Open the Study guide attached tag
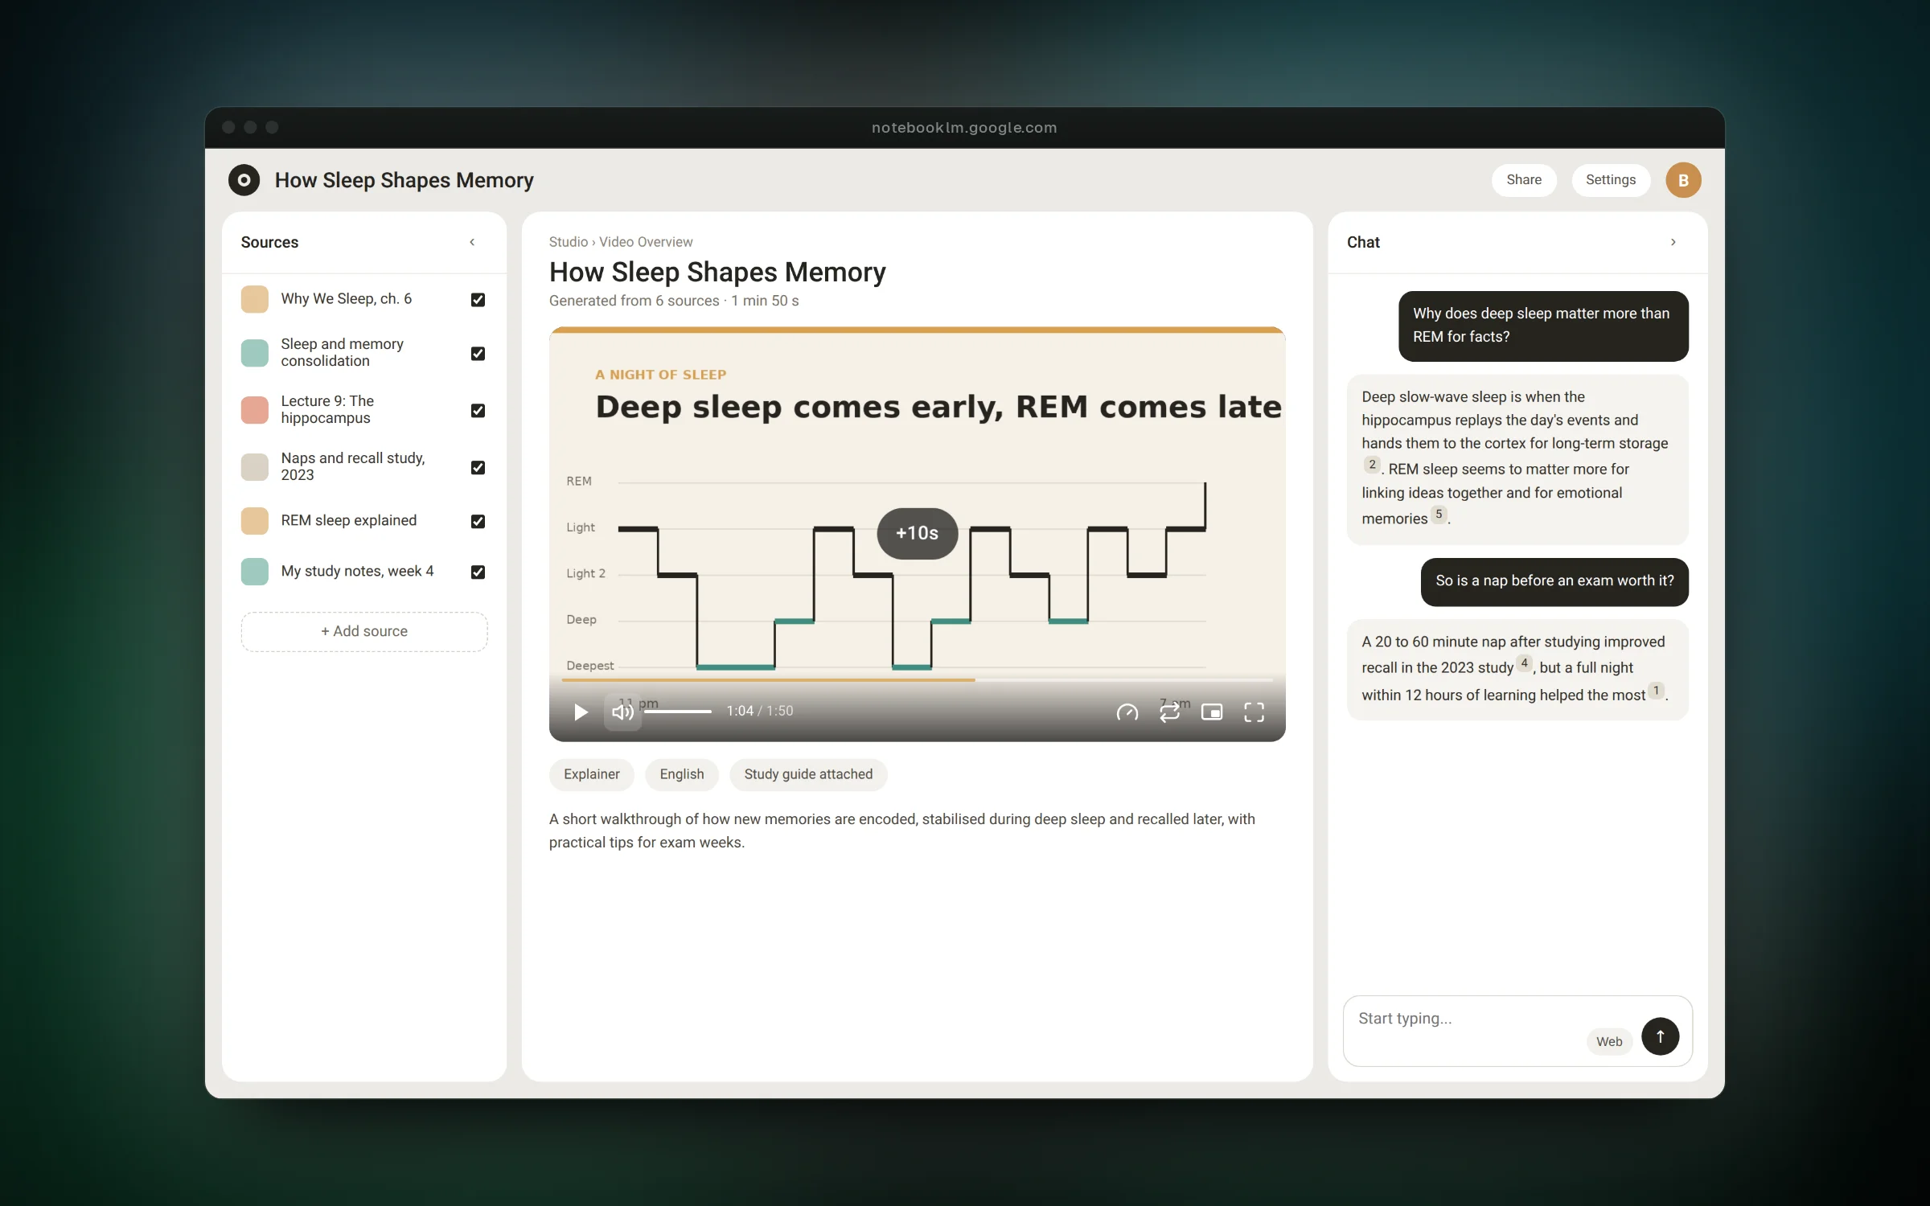The height and width of the screenshot is (1206, 1930). click(x=808, y=774)
